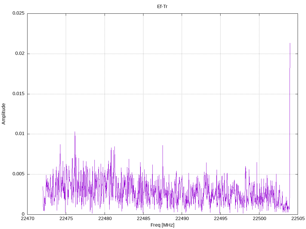Click the 22505 x-axis tick label
Image resolution: width=306 pixels, height=229 pixels.
(x=298, y=219)
